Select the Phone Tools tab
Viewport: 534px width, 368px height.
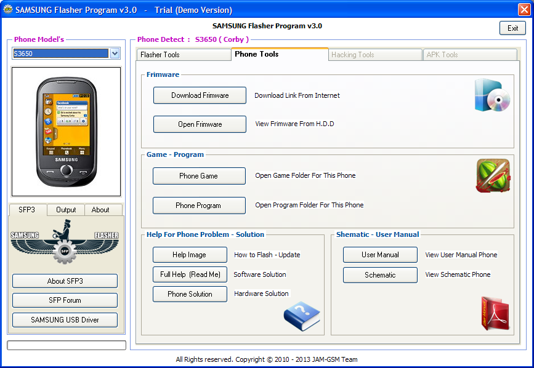click(x=280, y=54)
